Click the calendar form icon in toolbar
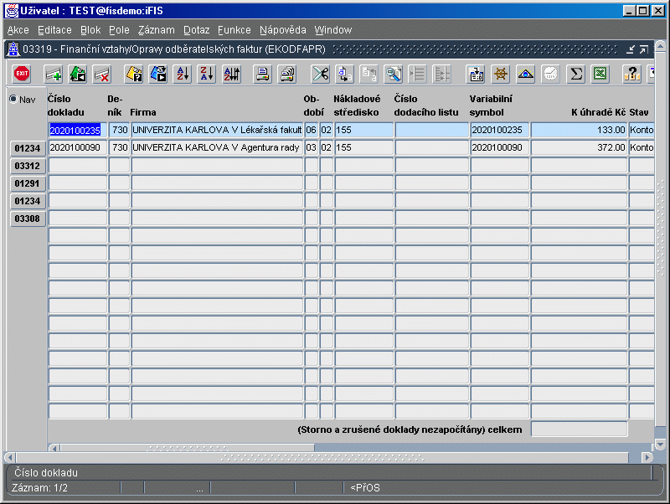 tap(476, 74)
